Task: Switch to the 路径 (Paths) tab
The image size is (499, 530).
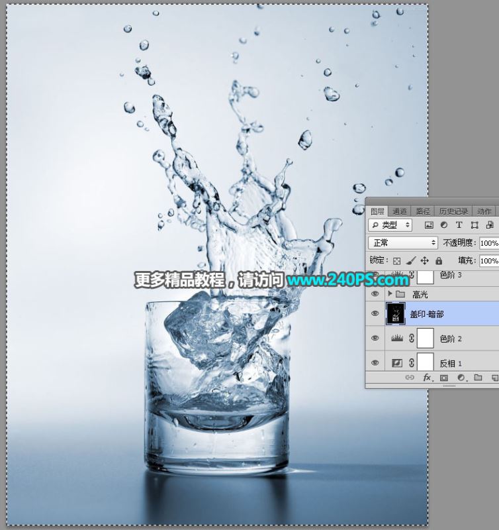Action: 423,211
